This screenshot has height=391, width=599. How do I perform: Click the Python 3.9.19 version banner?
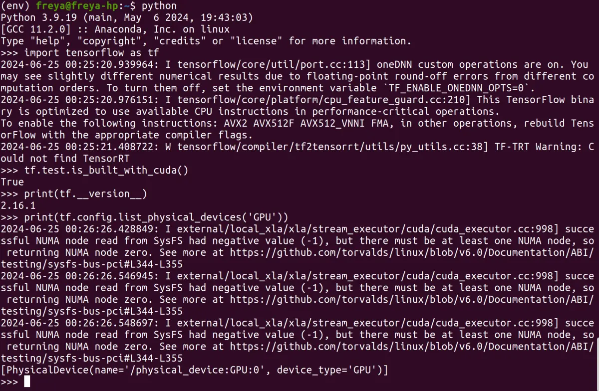(x=127, y=18)
